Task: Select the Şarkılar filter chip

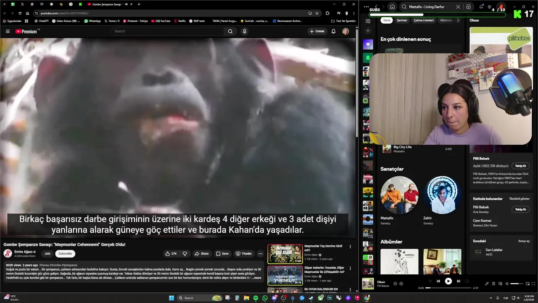Action: click(x=402, y=20)
